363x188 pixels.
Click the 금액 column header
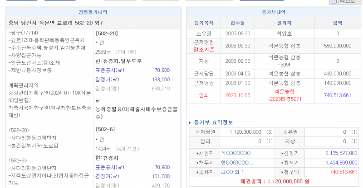[338, 22]
